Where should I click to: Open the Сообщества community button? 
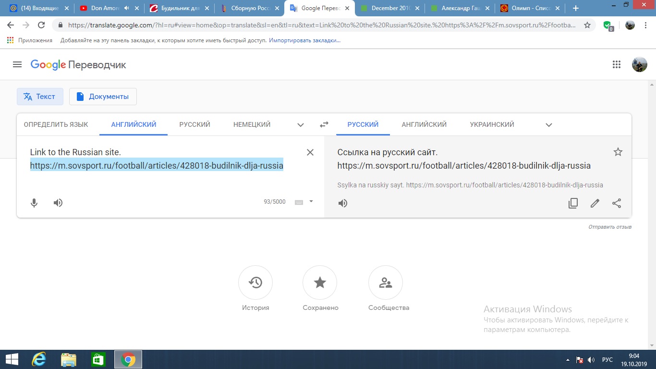386,283
